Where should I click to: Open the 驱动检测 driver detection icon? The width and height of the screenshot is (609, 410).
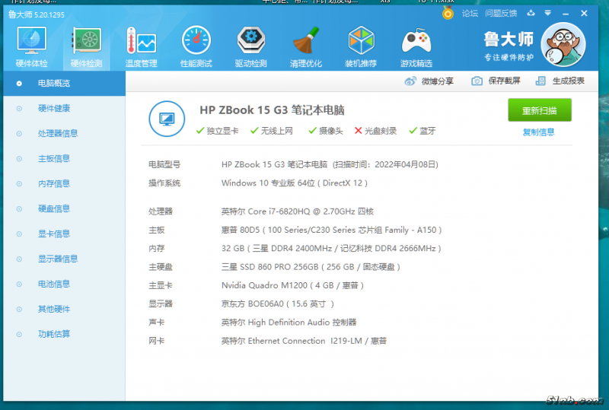point(250,45)
